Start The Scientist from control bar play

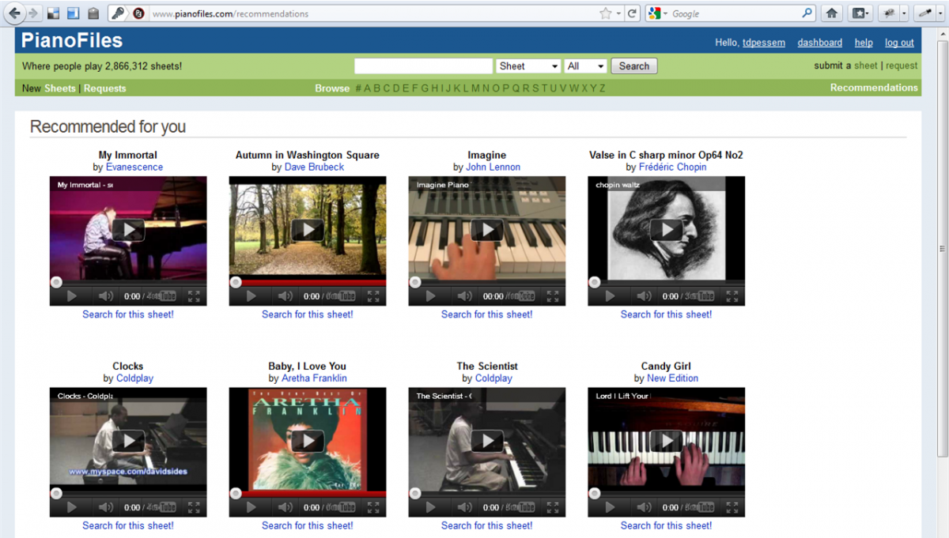point(431,507)
